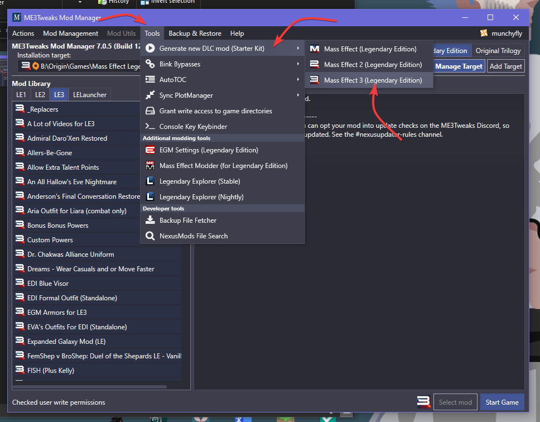Select A Lot of Videos for LE3
Image resolution: width=540 pixels, height=422 pixels.
[x=76, y=124]
